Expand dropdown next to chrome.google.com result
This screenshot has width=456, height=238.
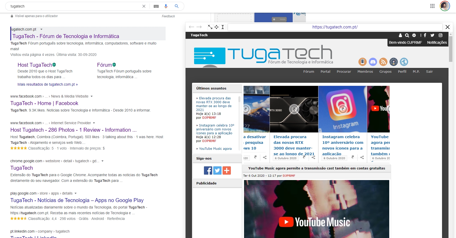click(102, 161)
